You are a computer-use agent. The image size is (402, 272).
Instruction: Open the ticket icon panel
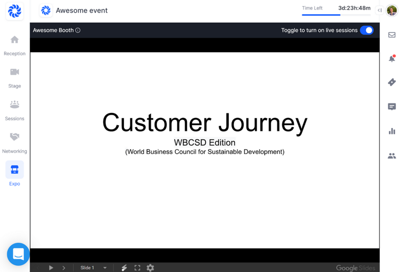[x=392, y=82]
